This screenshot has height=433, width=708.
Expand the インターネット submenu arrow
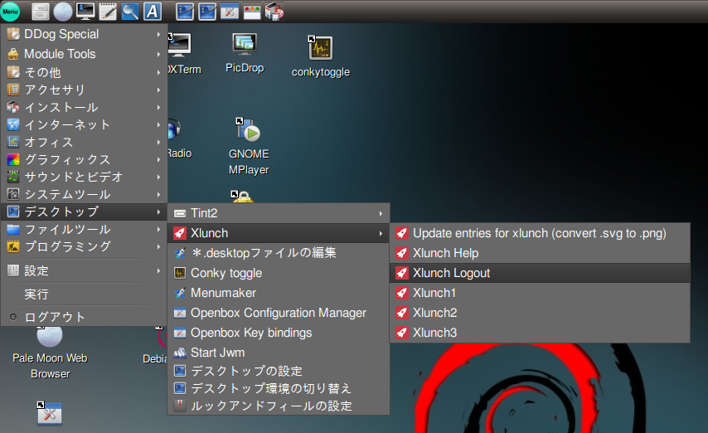click(158, 124)
